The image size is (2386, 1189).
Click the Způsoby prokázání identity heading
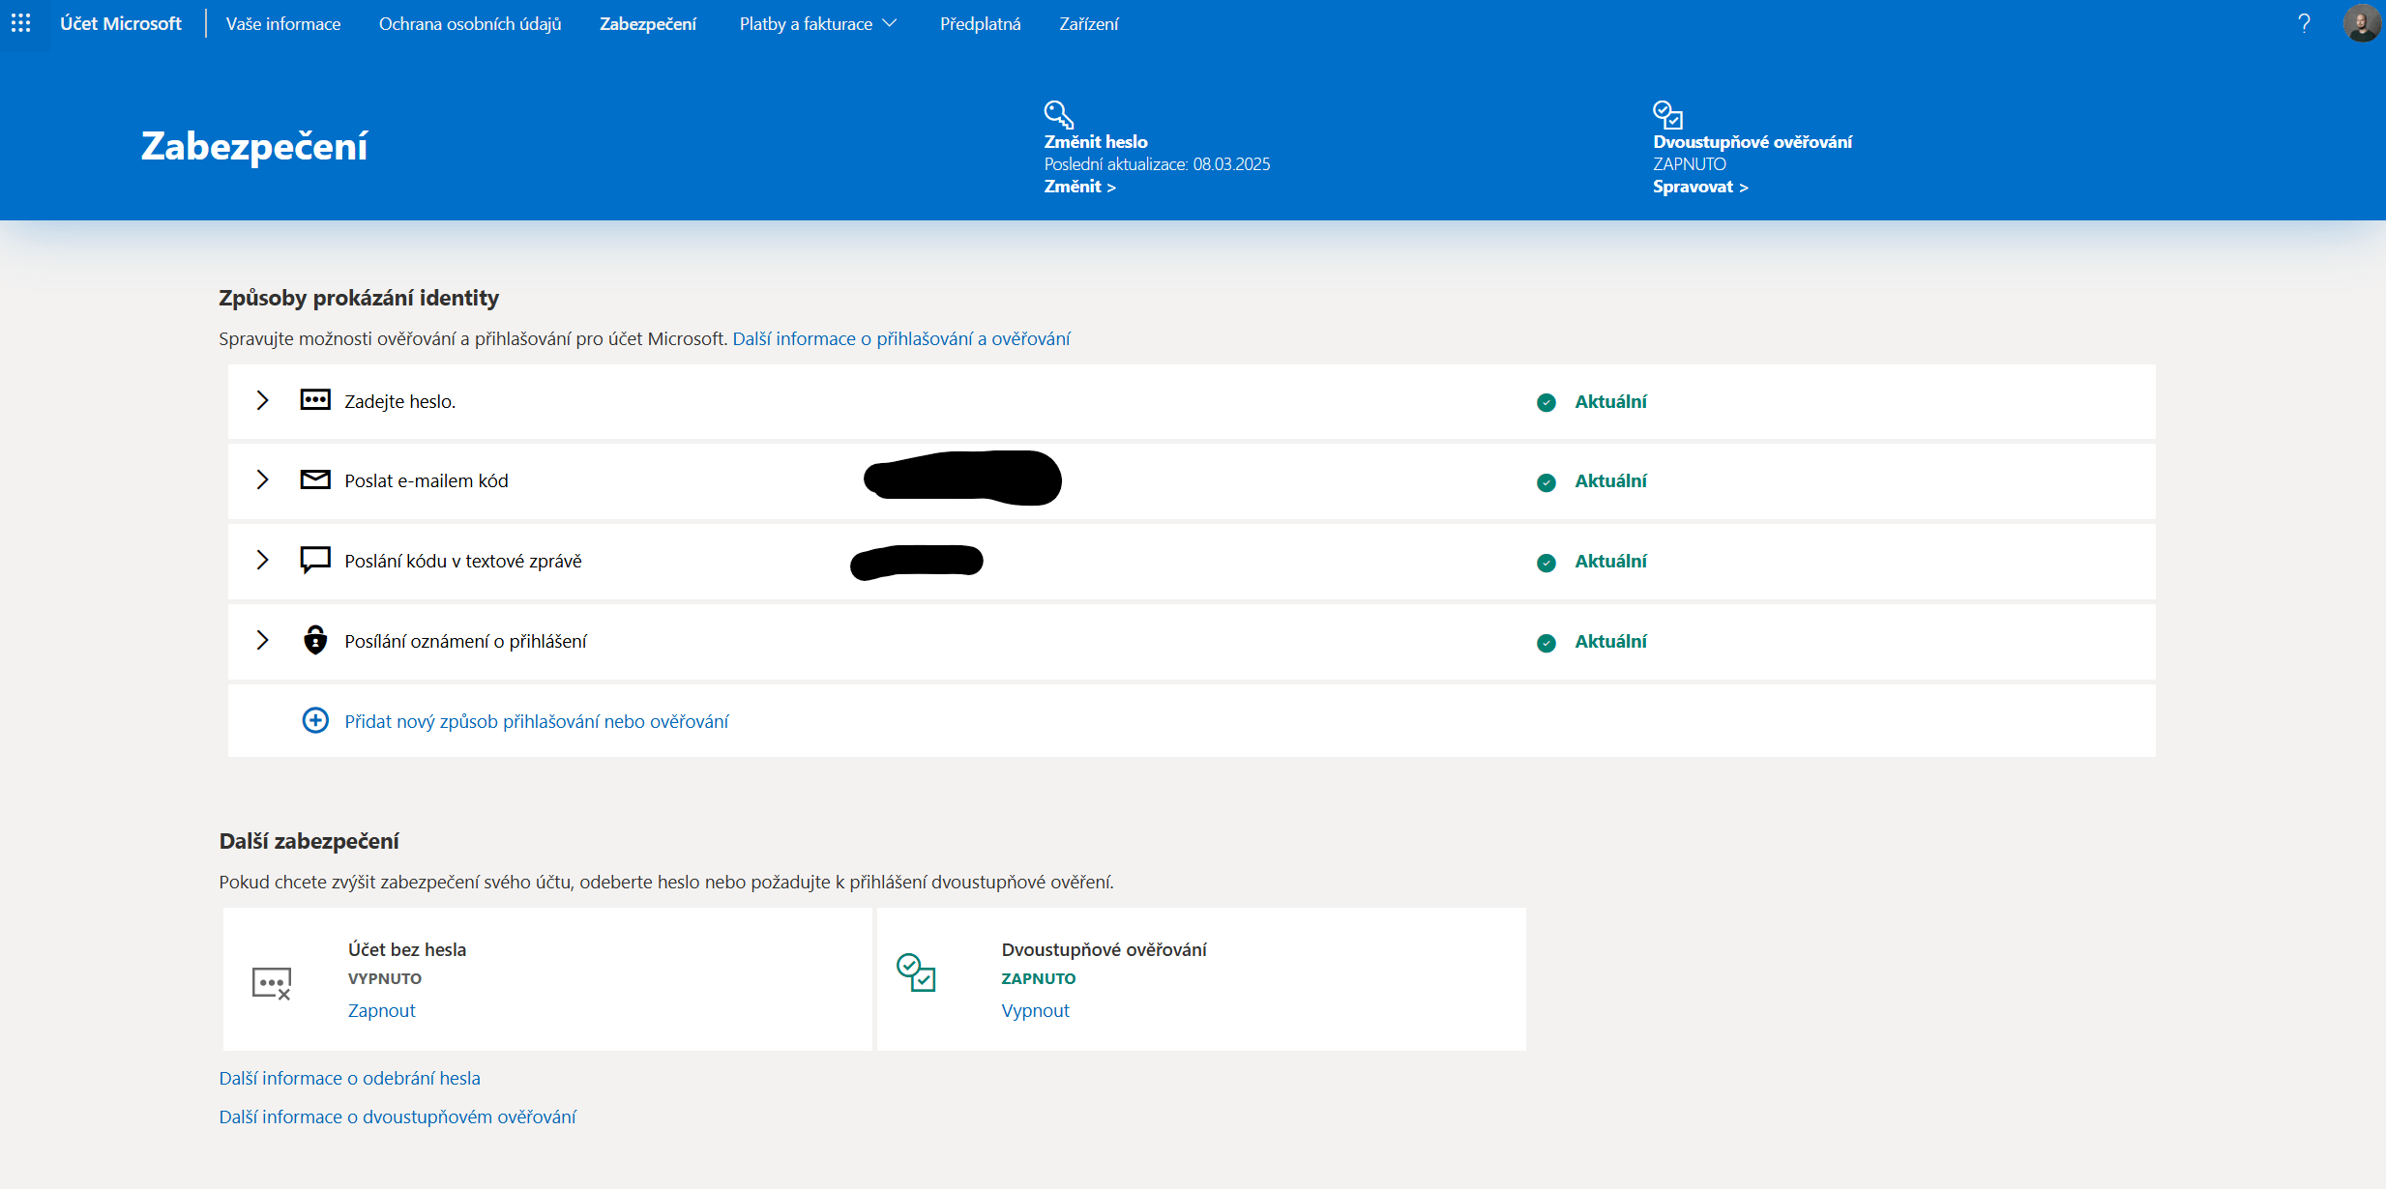(359, 298)
